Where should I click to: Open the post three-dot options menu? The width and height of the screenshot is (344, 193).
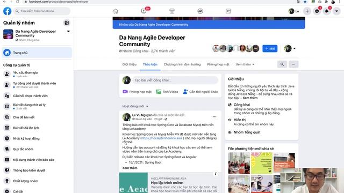coord(214,117)
